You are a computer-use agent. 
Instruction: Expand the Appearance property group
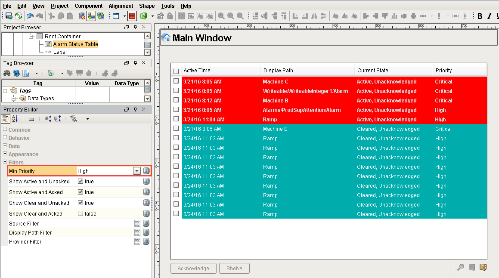[x=5, y=154]
